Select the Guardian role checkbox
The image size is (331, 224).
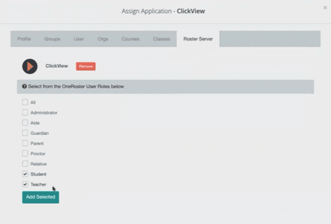(x=25, y=133)
